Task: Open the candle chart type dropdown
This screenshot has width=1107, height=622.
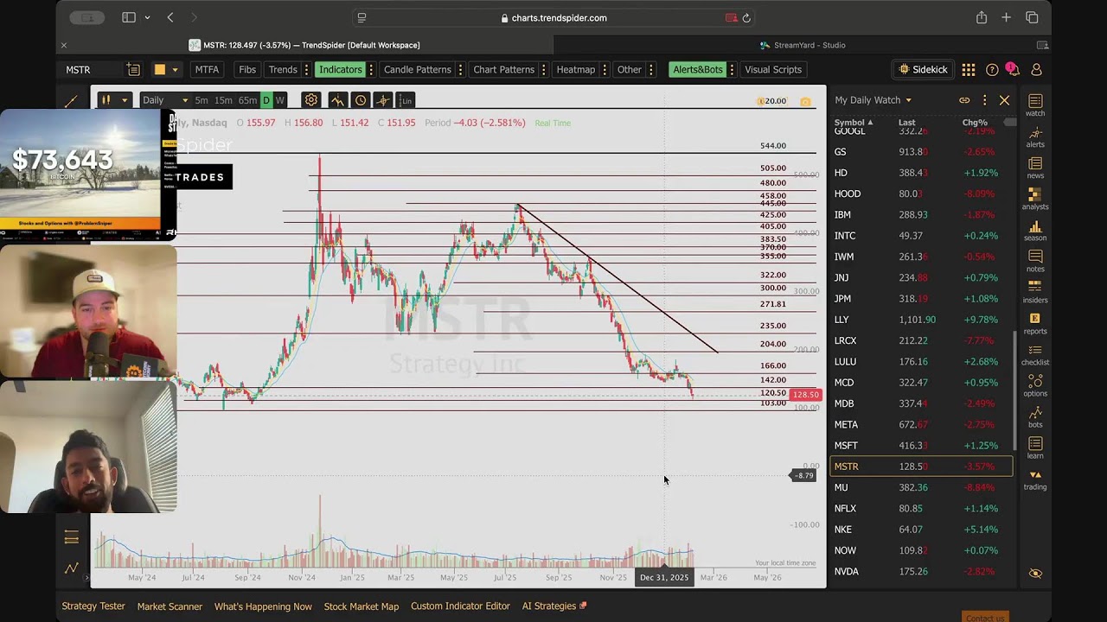Action: click(x=113, y=100)
